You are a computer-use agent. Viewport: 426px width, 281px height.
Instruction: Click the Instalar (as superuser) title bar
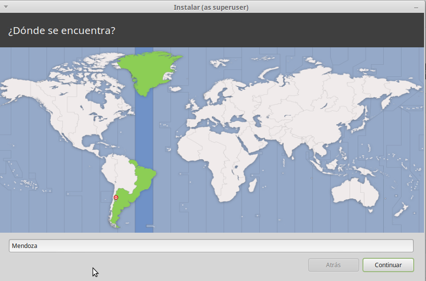pyautogui.click(x=211, y=7)
